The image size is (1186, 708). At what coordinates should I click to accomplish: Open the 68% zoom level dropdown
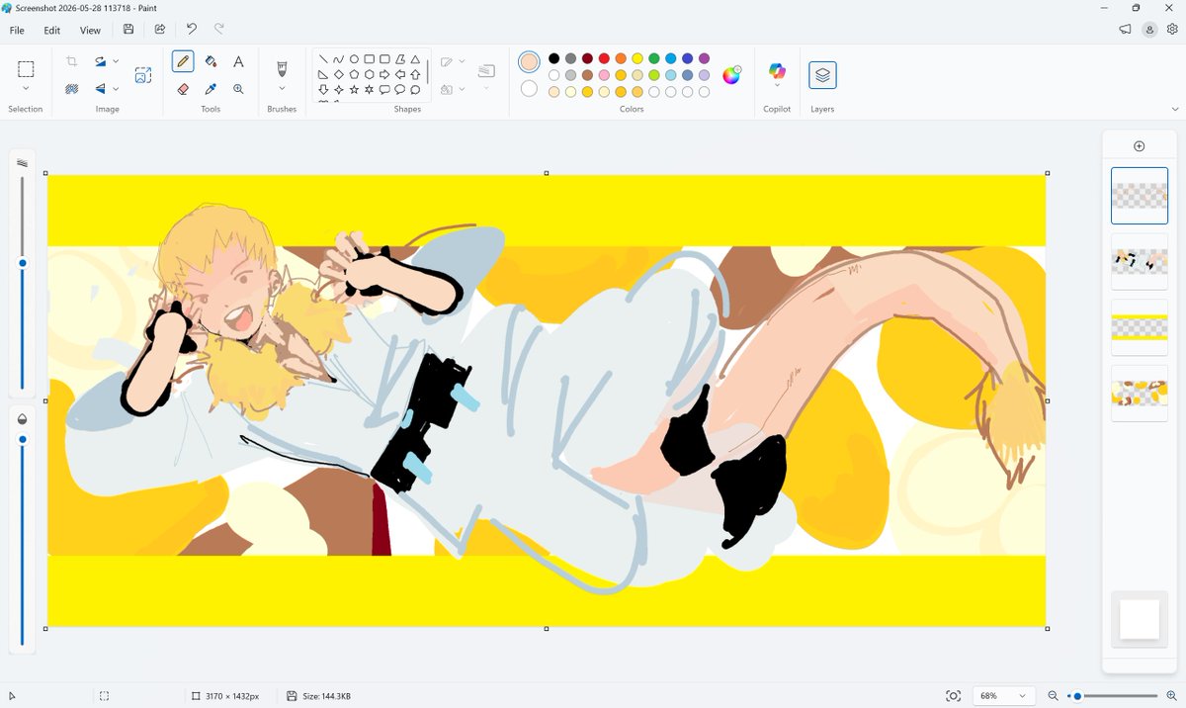(x=1004, y=696)
